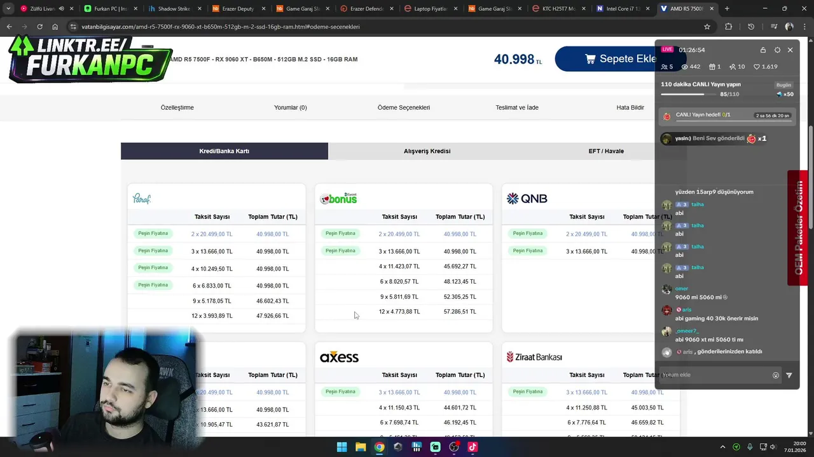Click the volume icon in system tray
This screenshot has width=814, height=457.
pyautogui.click(x=773, y=447)
